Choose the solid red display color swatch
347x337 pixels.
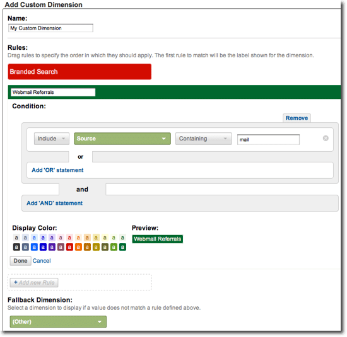[x=69, y=247]
